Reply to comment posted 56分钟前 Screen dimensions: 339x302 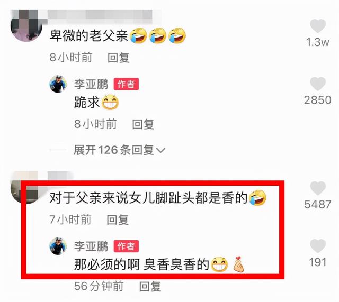150,287
